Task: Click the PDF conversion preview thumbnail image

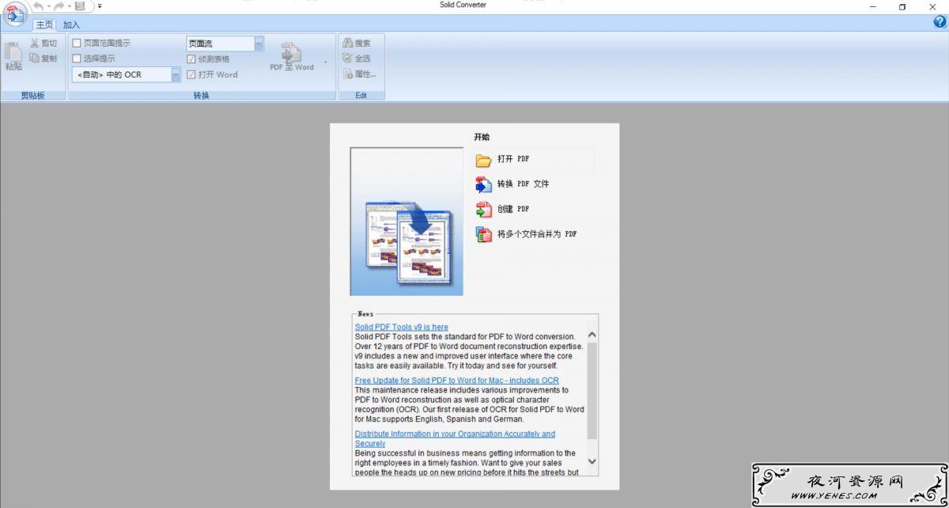Action: coord(406,222)
